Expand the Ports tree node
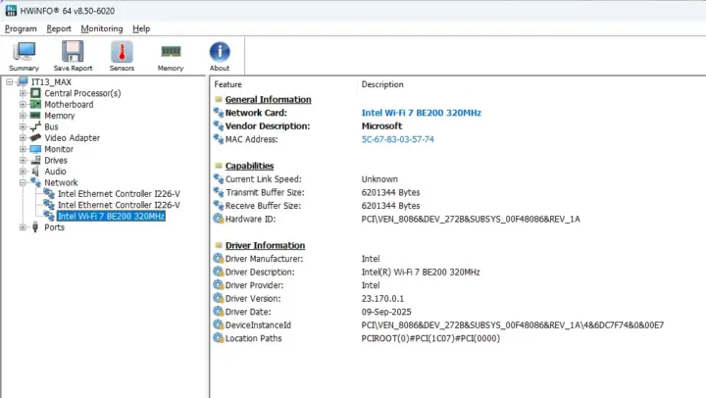706x398 pixels. pos(23,227)
